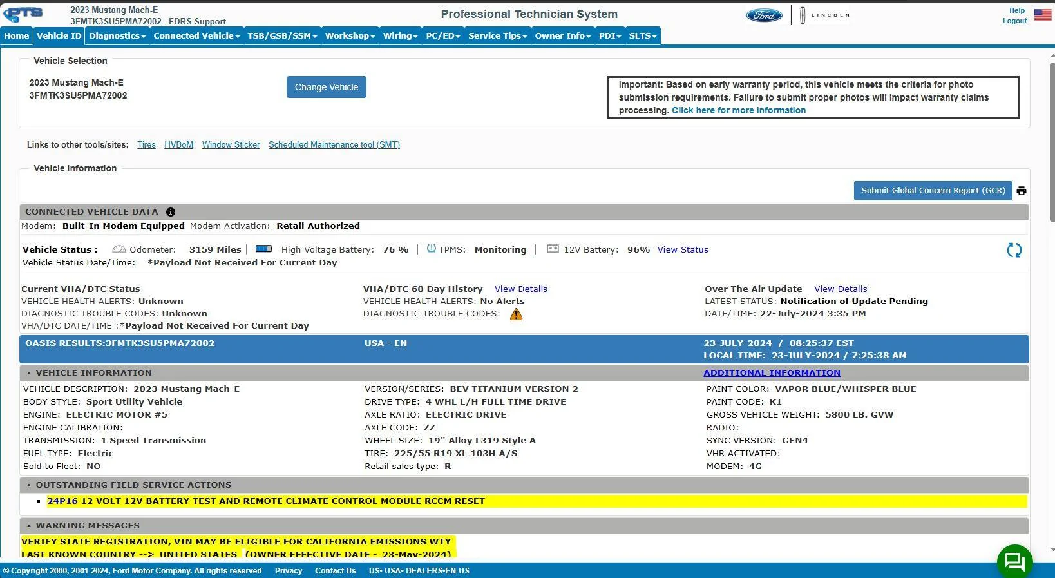The image size is (1055, 578).
Task: Open the chat support bubble
Action: pyautogui.click(x=1015, y=561)
